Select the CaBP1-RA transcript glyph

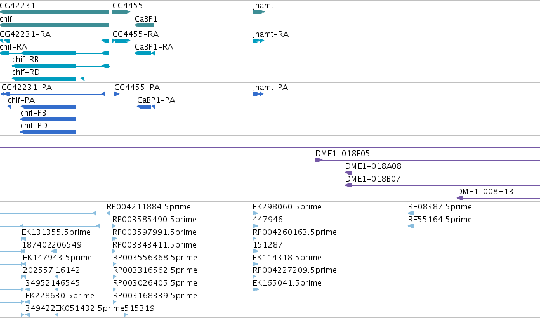(x=145, y=53)
